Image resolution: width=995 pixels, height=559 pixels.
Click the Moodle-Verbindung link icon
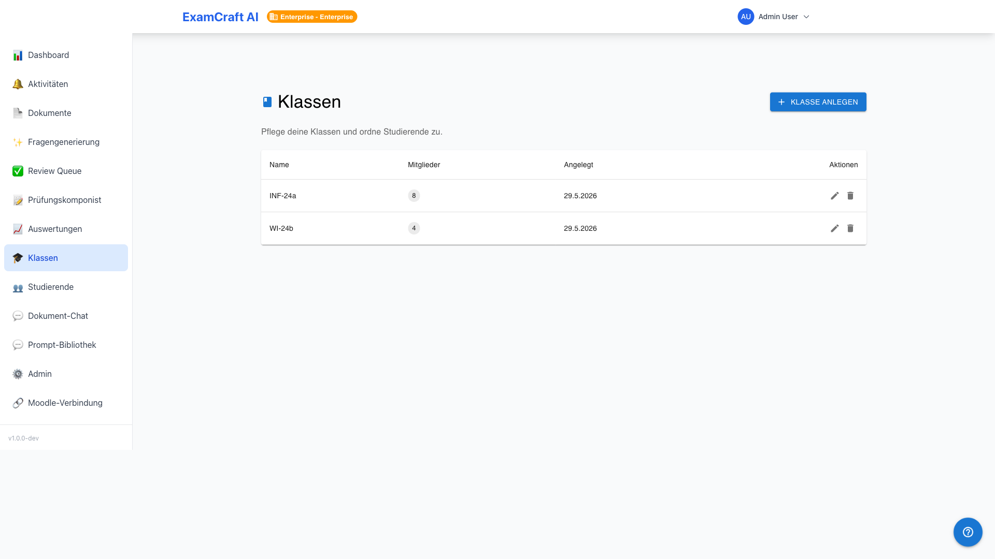(18, 403)
